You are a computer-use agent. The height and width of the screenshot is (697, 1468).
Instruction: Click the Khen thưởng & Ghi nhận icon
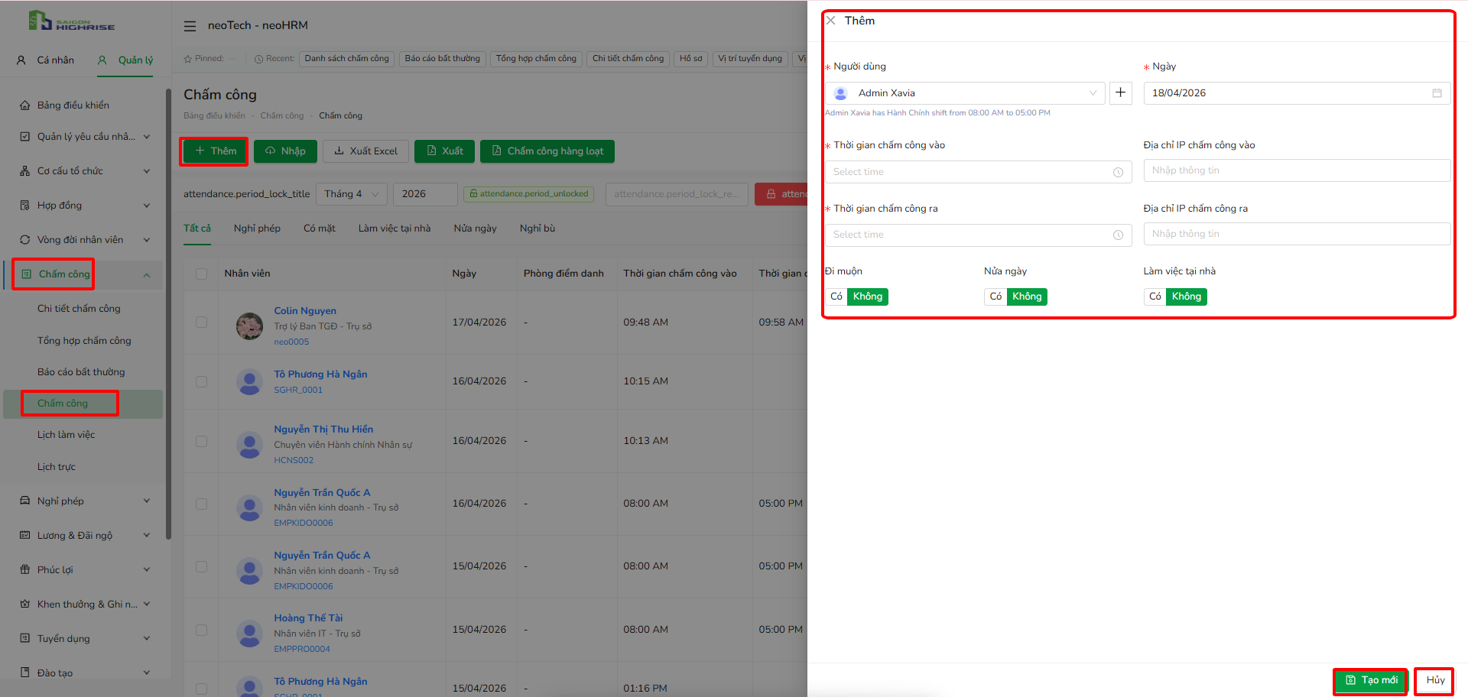(x=25, y=605)
